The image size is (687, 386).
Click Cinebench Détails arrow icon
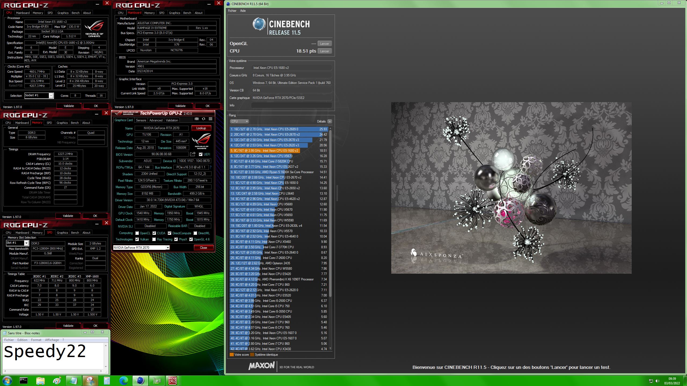pyautogui.click(x=330, y=121)
